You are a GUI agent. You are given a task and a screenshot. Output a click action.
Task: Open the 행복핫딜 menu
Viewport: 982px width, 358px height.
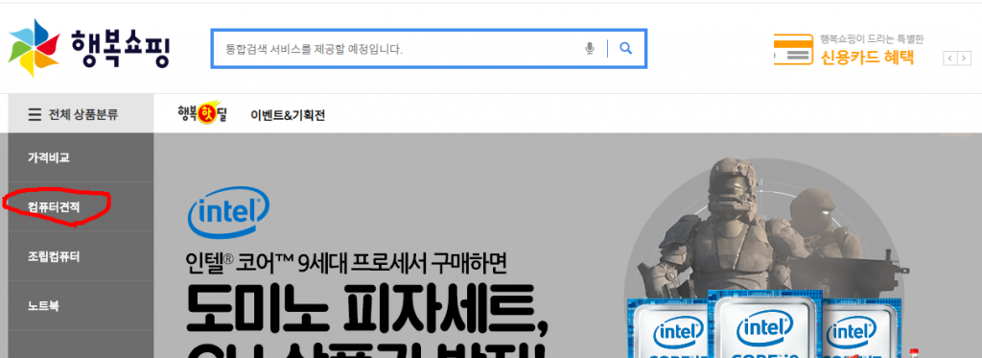(x=202, y=113)
